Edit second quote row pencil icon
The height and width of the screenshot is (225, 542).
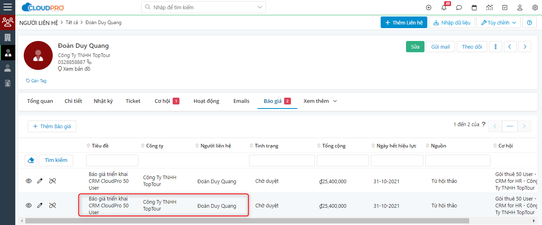point(39,206)
